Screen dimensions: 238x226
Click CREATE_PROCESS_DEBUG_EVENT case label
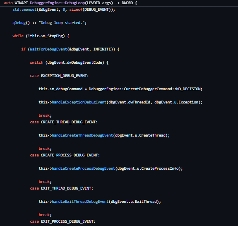[69, 155]
